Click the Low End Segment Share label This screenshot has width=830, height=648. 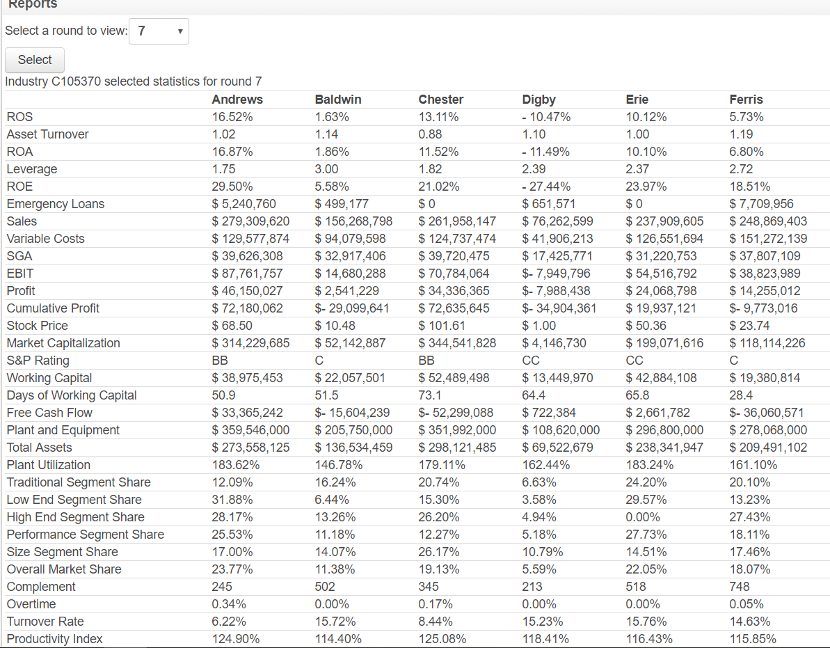pyautogui.click(x=74, y=500)
